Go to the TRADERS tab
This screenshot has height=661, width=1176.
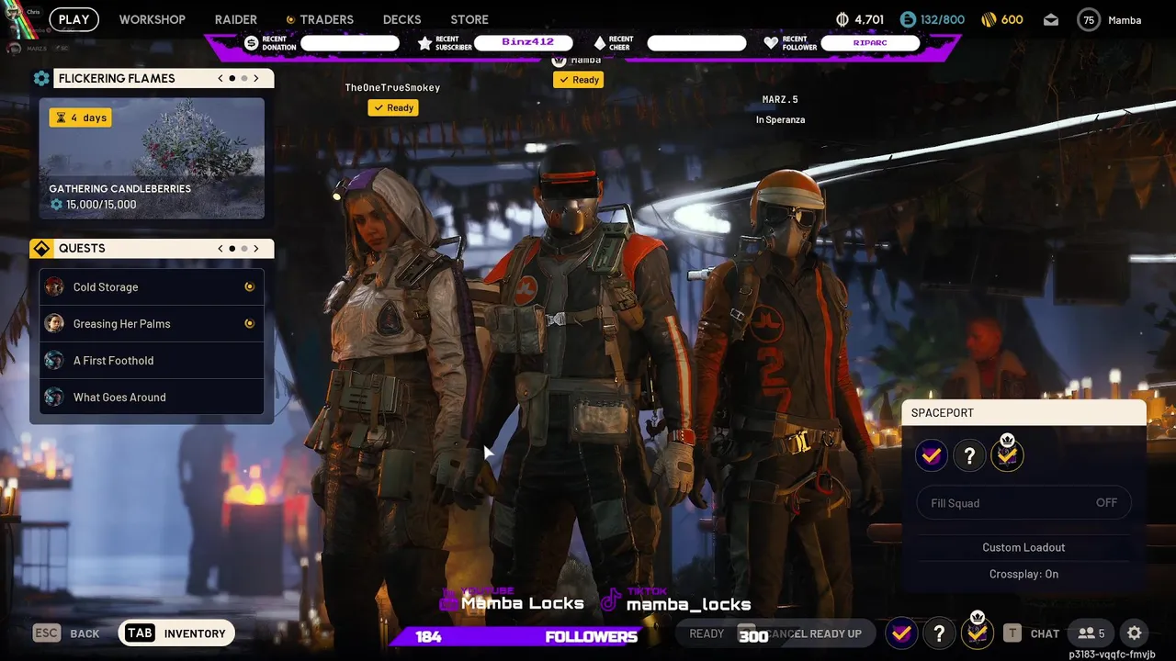326,19
